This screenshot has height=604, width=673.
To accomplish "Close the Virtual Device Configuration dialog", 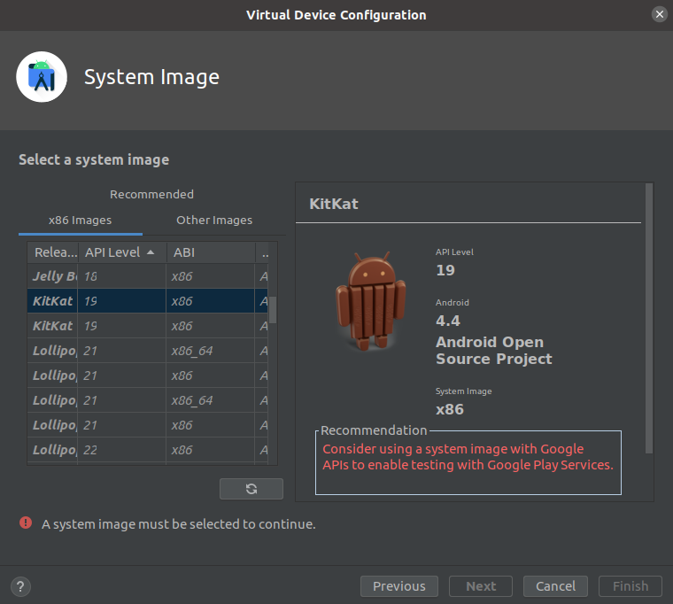I will tap(659, 14).
